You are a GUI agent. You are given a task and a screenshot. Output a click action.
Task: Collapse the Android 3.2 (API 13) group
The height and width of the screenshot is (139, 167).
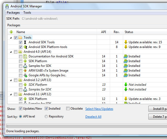(11, 80)
